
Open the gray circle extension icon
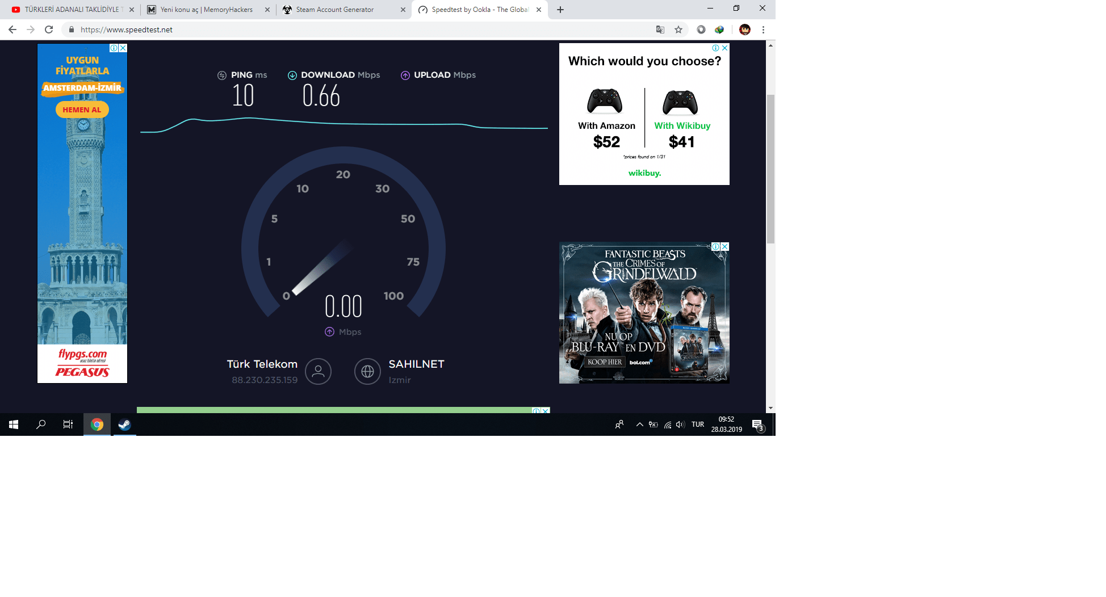[701, 30]
